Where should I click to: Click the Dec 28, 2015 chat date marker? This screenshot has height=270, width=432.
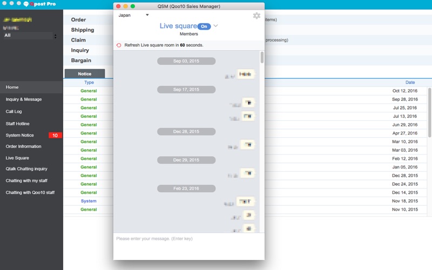(186, 131)
